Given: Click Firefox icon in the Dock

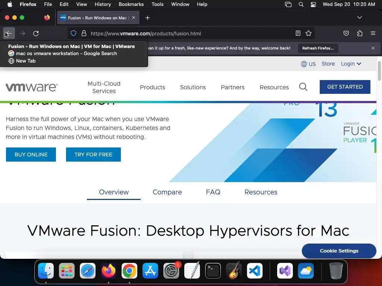Looking at the screenshot, I should click(109, 271).
